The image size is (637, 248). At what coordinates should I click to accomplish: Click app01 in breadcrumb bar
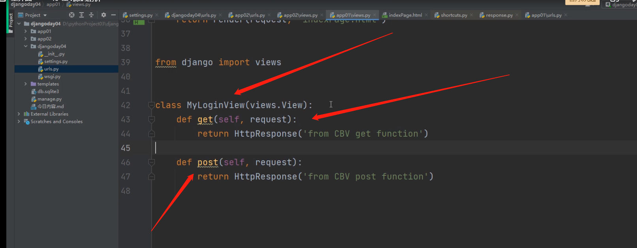53,4
